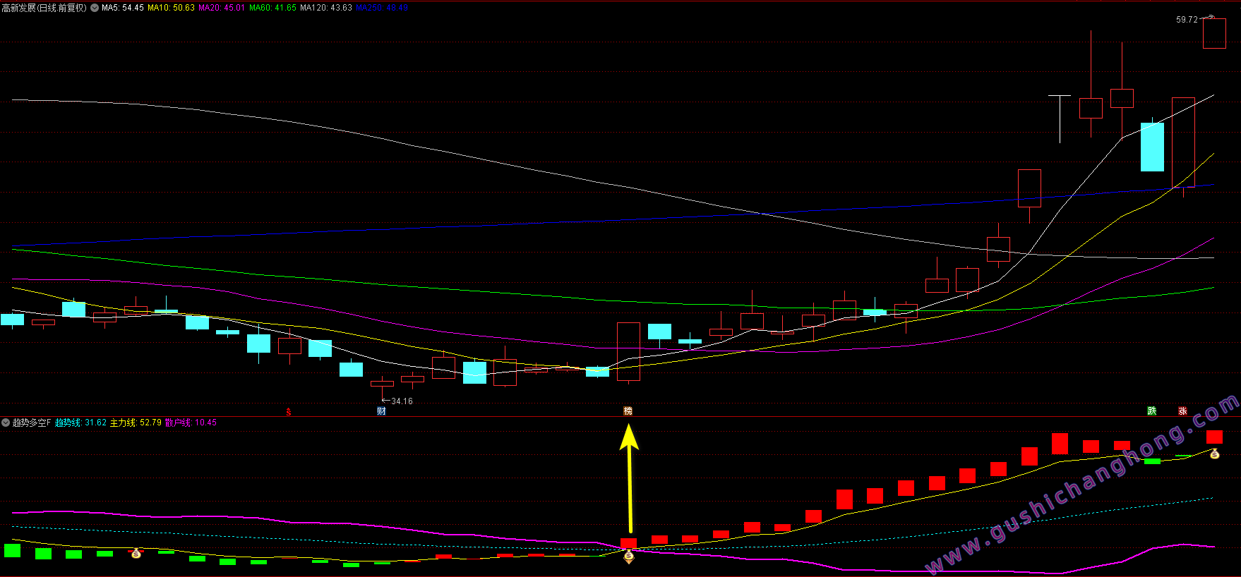This screenshot has height=577, width=1241.
Task: Click the leftmost money bag signal icon
Action: click(x=136, y=554)
